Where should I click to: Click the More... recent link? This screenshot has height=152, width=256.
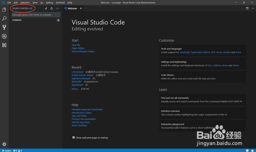coord(75,89)
